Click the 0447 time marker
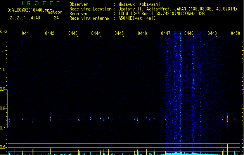The height and width of the screenshot is (155, 244). [166, 33]
